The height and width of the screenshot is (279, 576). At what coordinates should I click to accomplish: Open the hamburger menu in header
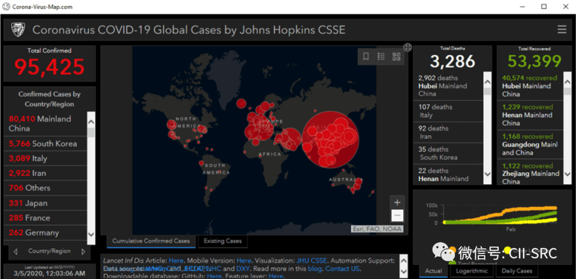(x=562, y=30)
